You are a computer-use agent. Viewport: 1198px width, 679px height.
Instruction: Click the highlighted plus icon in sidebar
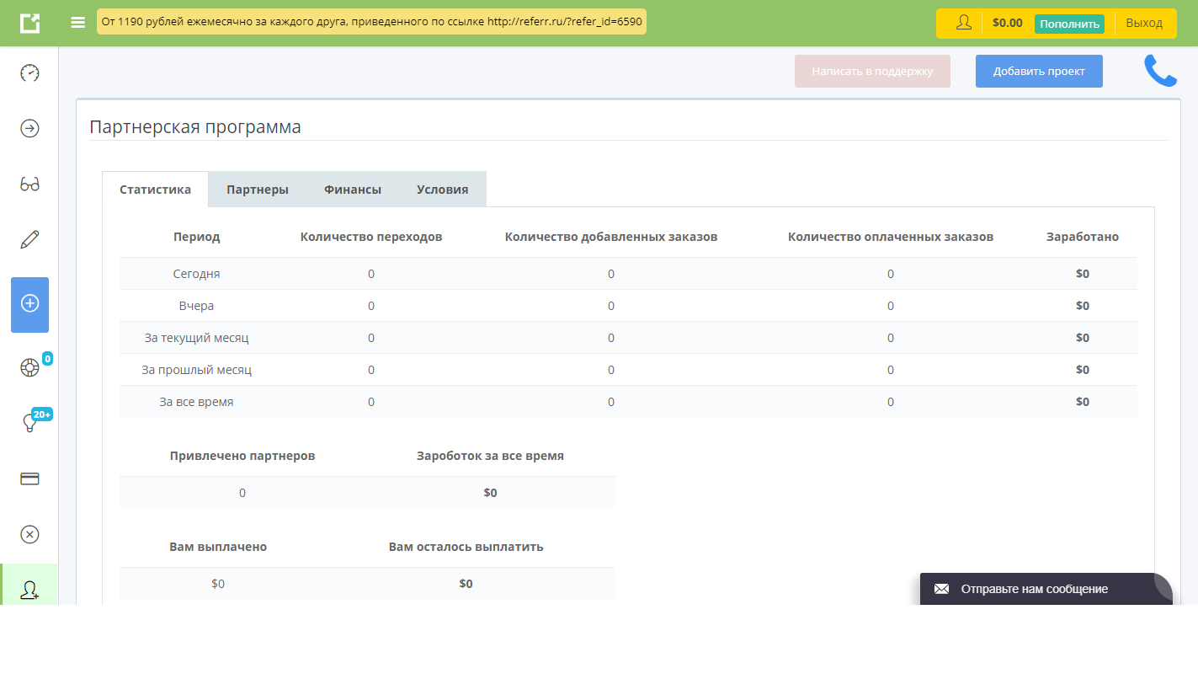click(29, 305)
